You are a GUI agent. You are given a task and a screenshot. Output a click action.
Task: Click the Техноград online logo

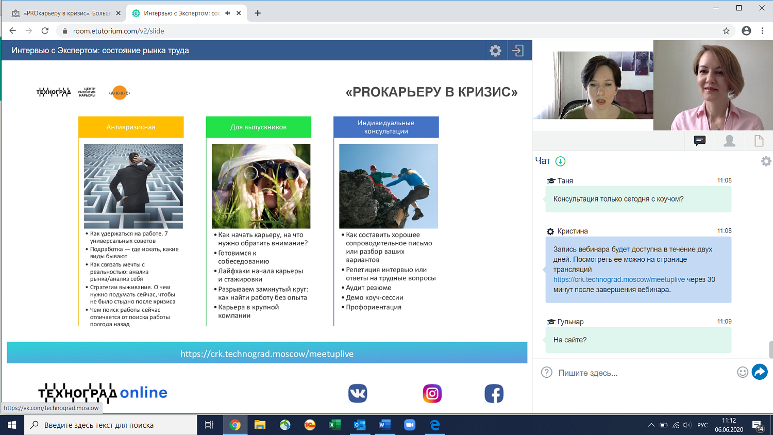tap(103, 393)
